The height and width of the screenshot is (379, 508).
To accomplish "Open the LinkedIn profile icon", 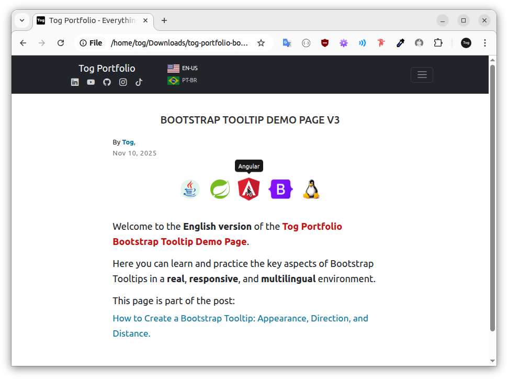I will pyautogui.click(x=75, y=82).
